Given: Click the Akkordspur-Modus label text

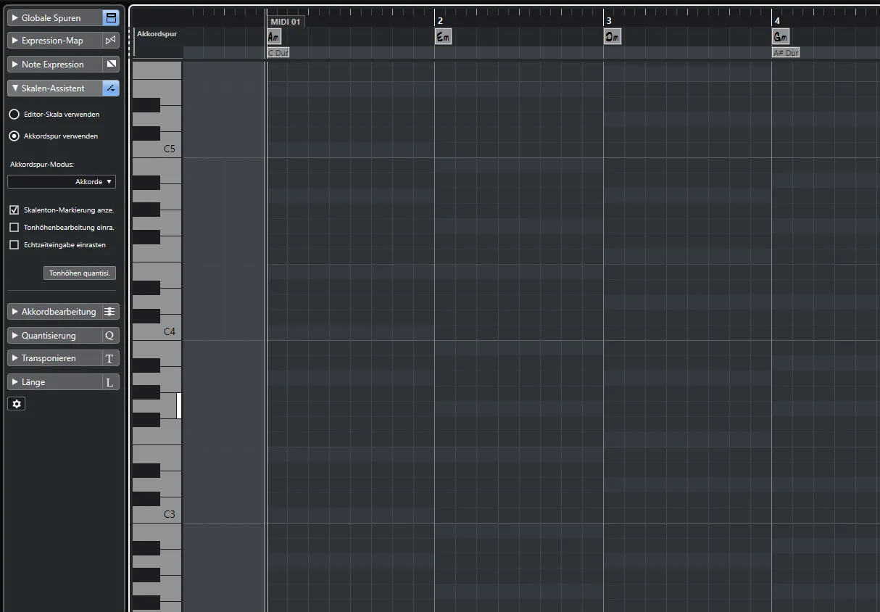Looking at the screenshot, I should [x=42, y=165].
